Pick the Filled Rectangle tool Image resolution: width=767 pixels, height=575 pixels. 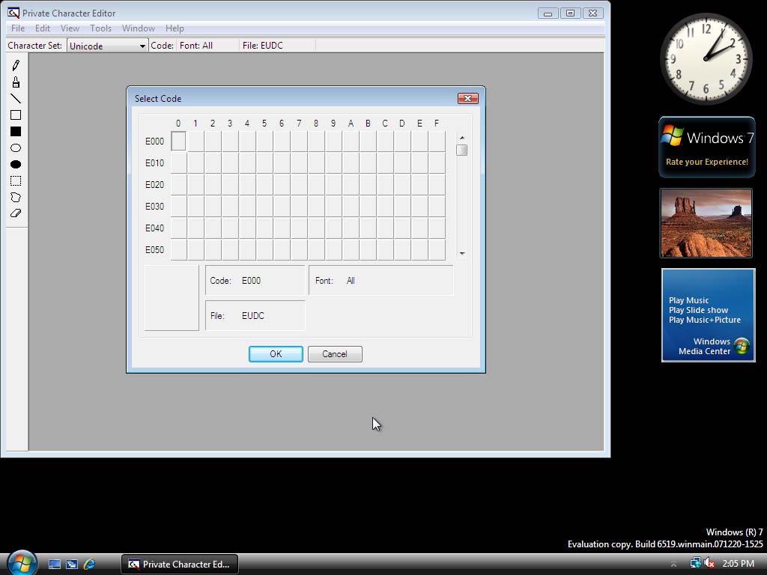click(x=16, y=132)
